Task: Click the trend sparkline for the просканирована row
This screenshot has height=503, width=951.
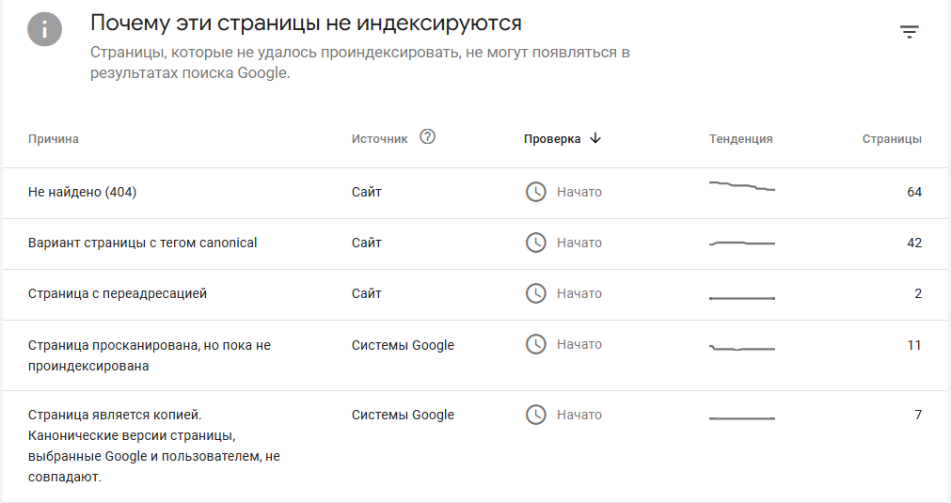Action: (x=742, y=348)
